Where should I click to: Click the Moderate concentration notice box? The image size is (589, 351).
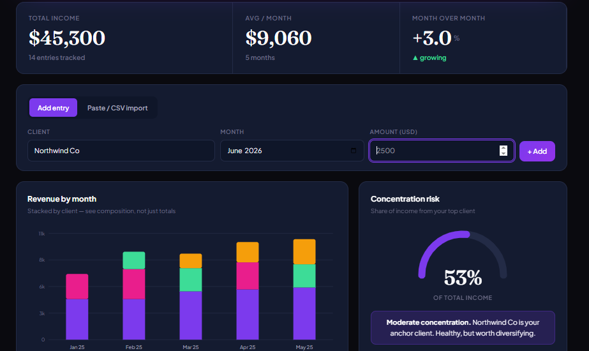point(463,327)
